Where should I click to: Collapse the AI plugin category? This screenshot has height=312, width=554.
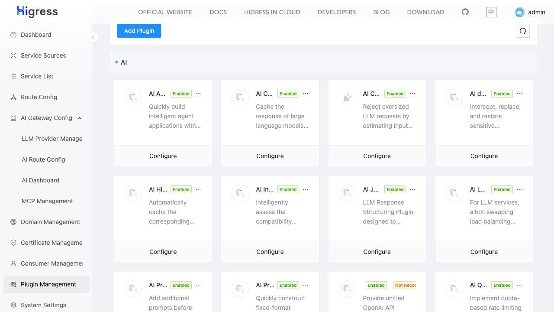tap(116, 62)
